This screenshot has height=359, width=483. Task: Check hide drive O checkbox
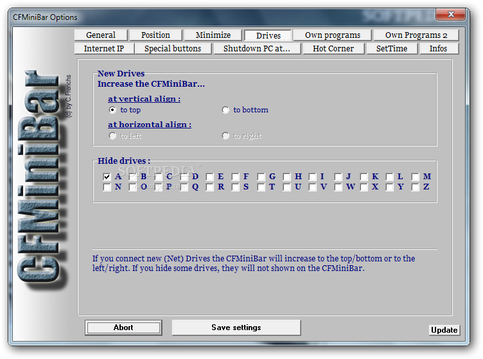(x=132, y=187)
